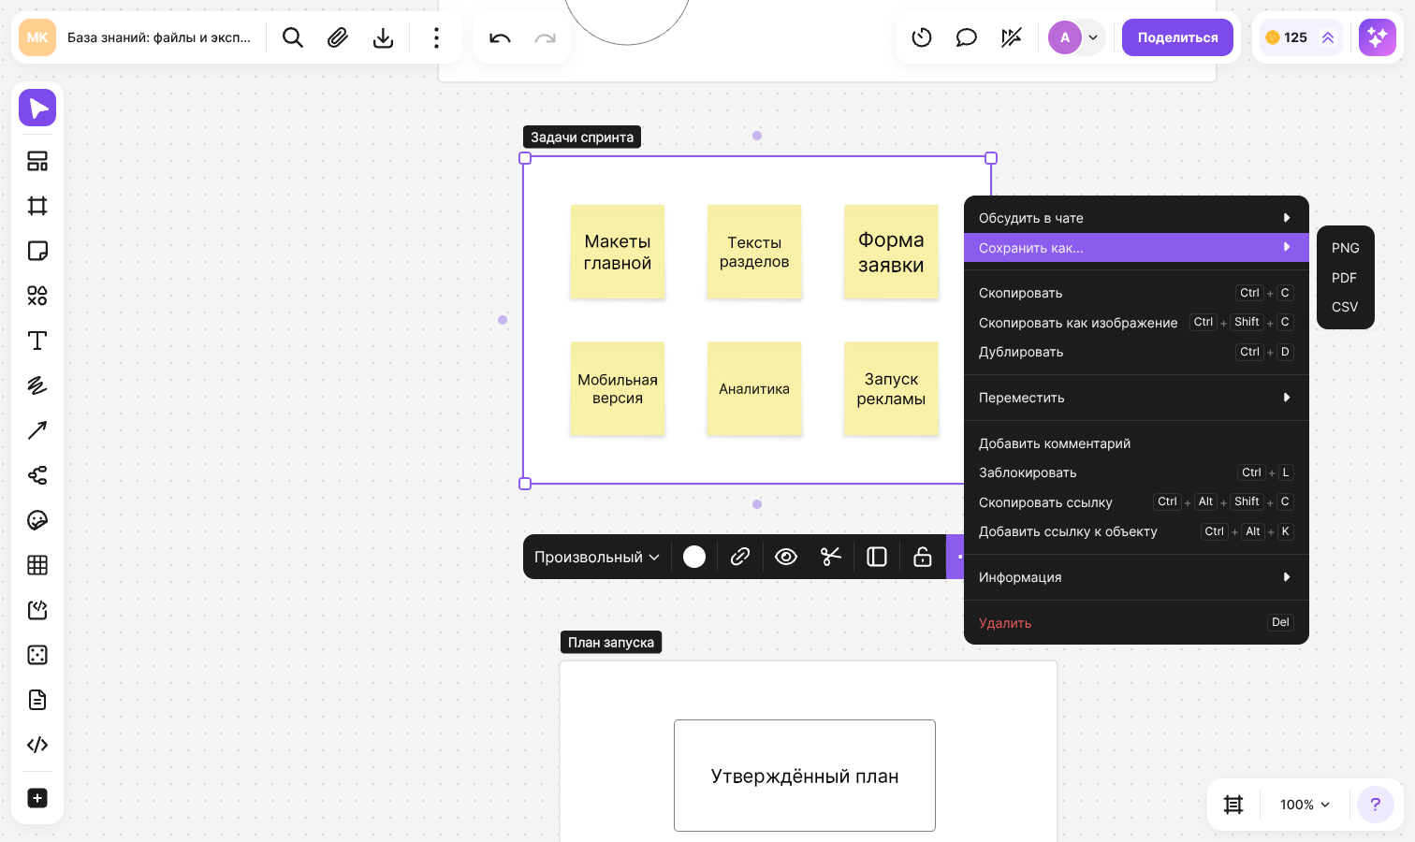Open the white frame color swatch

click(x=694, y=557)
